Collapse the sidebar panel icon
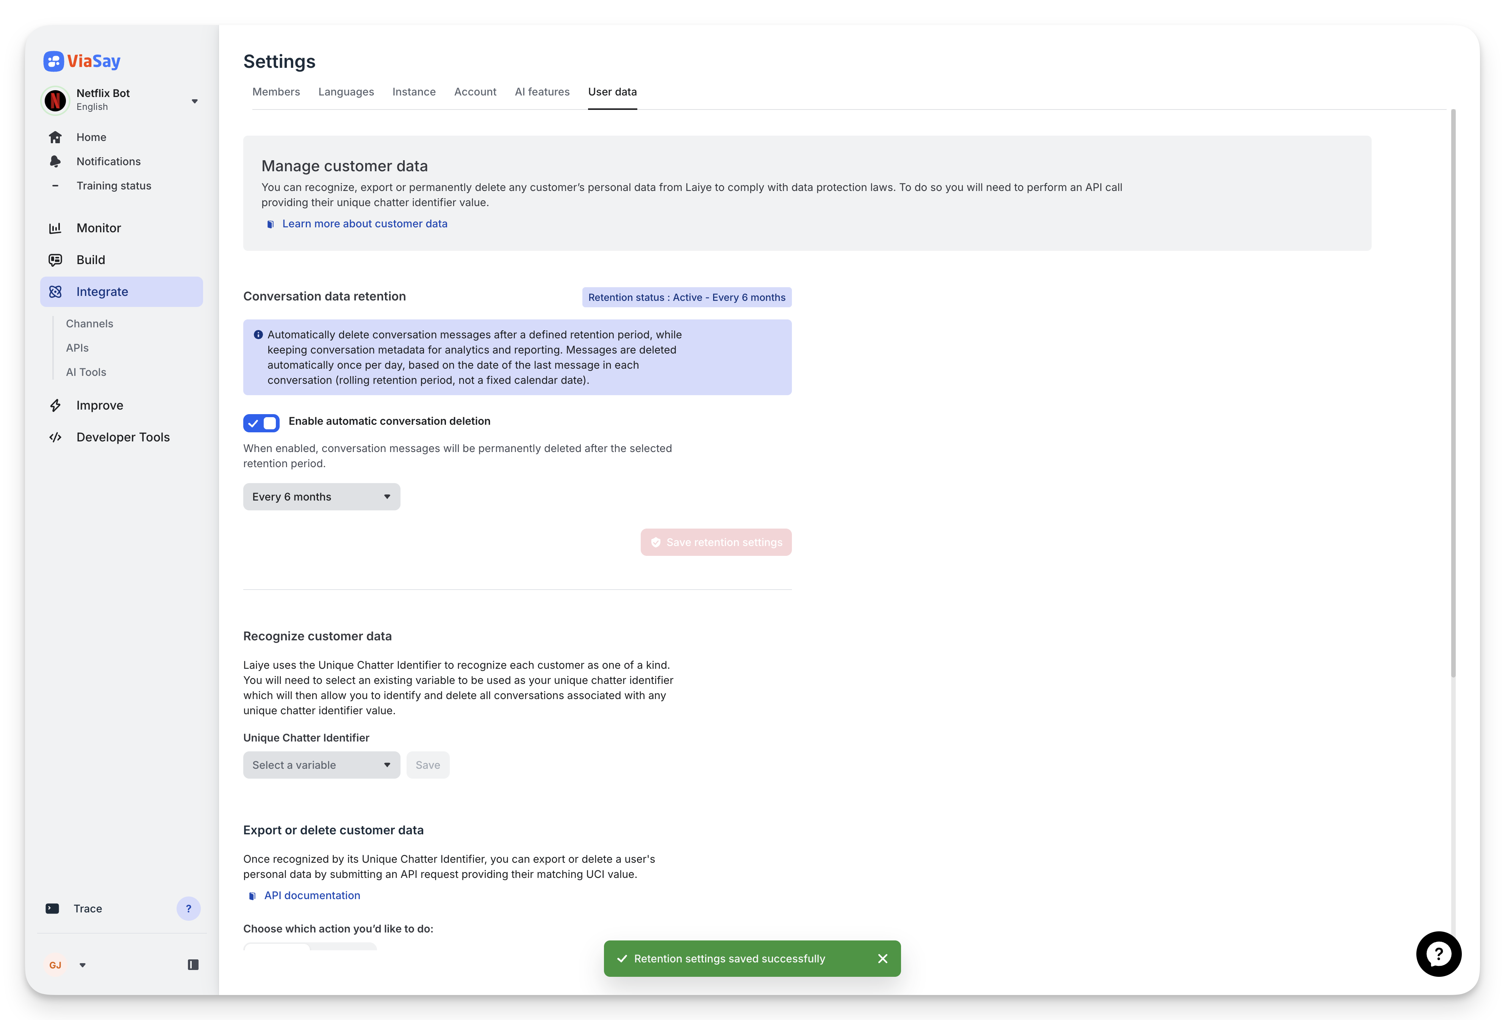This screenshot has width=1505, height=1020. coord(193,965)
